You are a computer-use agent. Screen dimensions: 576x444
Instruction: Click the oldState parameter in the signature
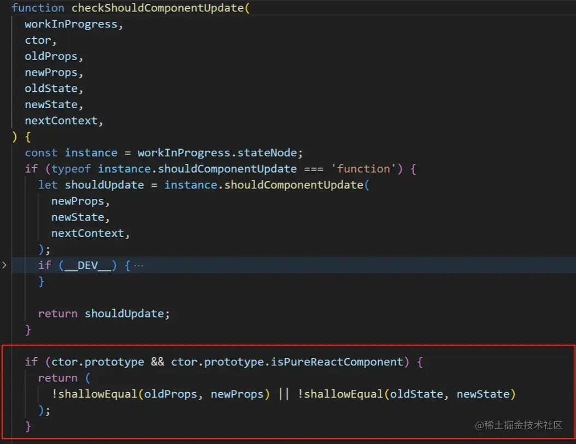(x=51, y=88)
